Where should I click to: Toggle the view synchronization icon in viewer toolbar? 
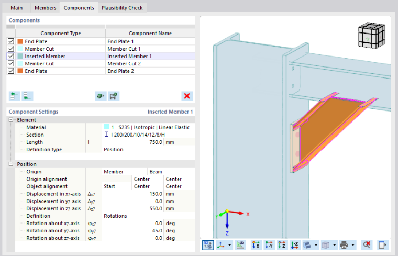[x=208, y=245]
